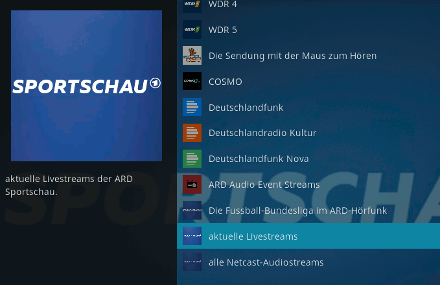Click the alle Netcast-Audiostreams icon
440x285 pixels.
[x=192, y=262]
